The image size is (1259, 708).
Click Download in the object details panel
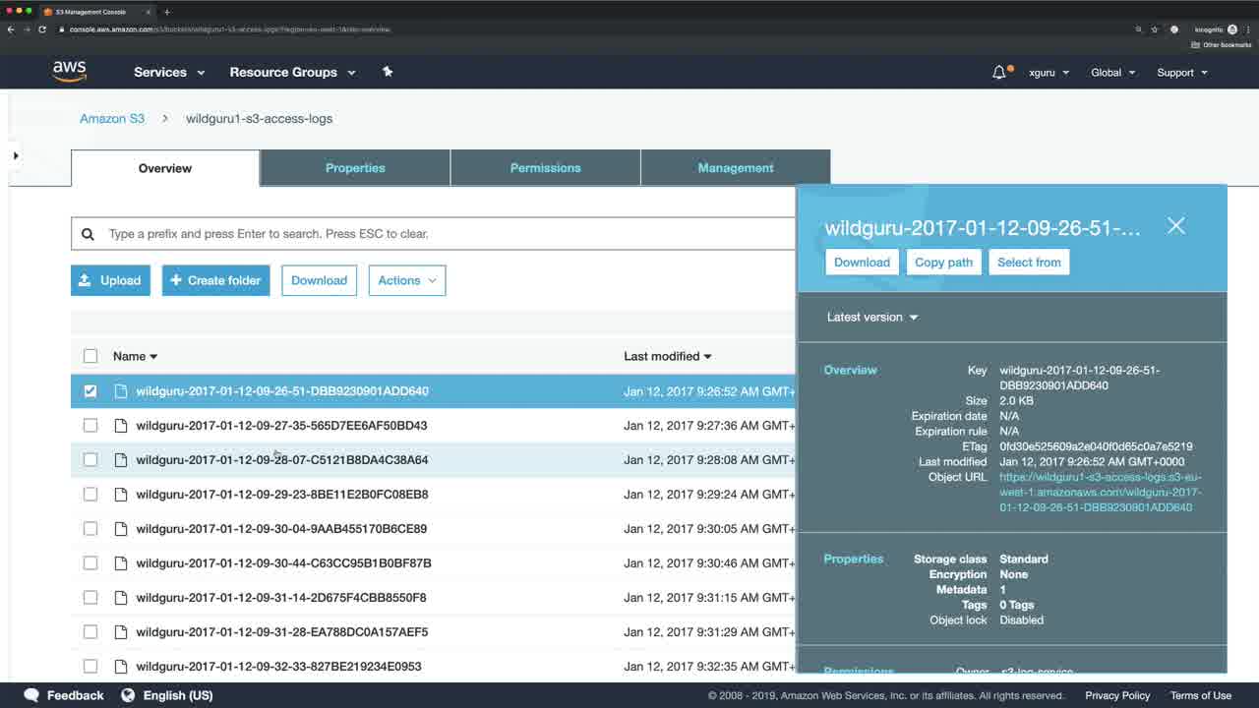click(x=862, y=263)
